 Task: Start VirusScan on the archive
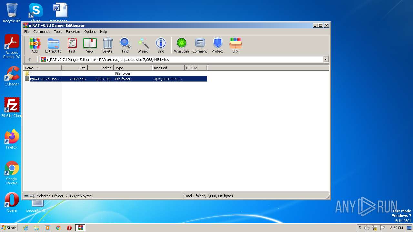pyautogui.click(x=181, y=45)
